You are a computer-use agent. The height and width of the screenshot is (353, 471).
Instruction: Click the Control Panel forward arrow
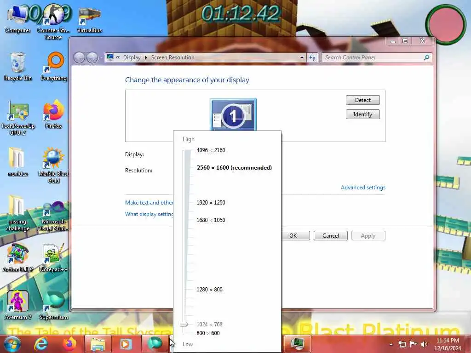pos(92,57)
